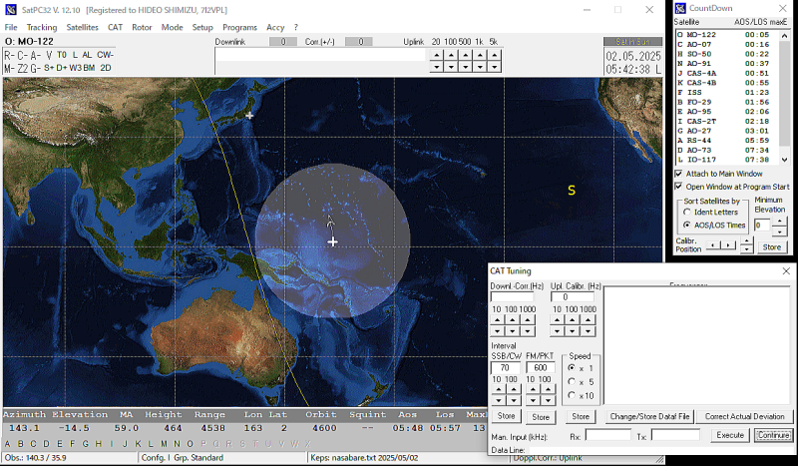
Task: Decrease Upl. Calibr. by 1000 Hz
Action: [x=588, y=331]
